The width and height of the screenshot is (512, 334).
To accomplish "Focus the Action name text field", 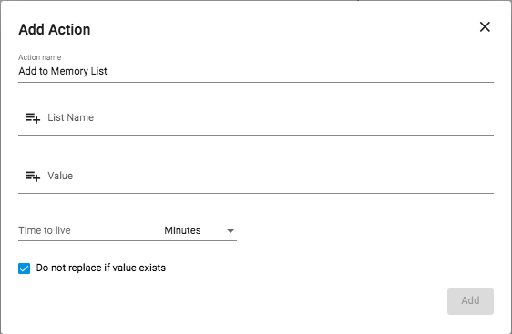I will [256, 71].
